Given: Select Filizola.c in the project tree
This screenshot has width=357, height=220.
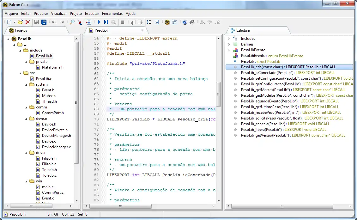Looking at the screenshot, I should pyautogui.click(x=49, y=164).
